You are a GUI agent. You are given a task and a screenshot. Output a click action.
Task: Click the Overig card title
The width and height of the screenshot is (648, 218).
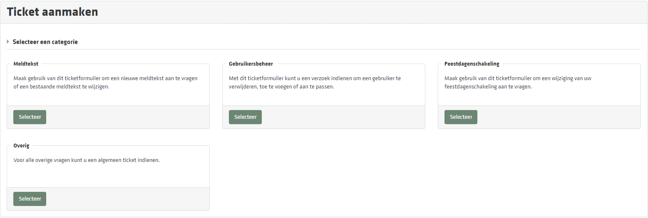22,146
